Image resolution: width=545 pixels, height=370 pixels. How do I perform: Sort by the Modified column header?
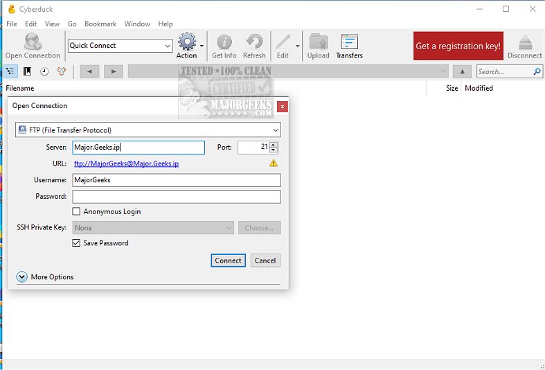479,88
